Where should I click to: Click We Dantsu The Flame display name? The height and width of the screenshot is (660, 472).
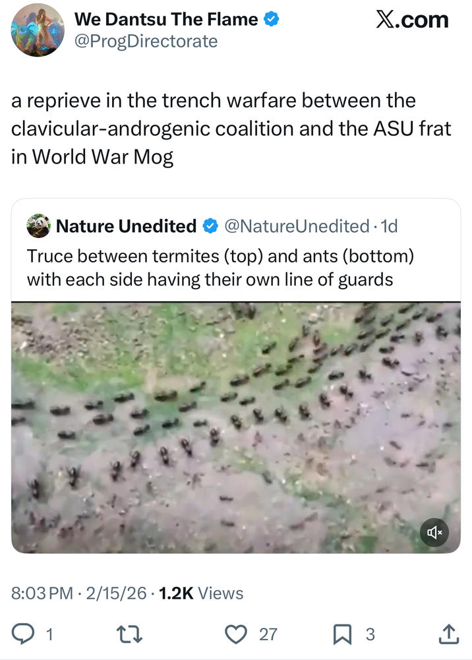pyautogui.click(x=166, y=20)
